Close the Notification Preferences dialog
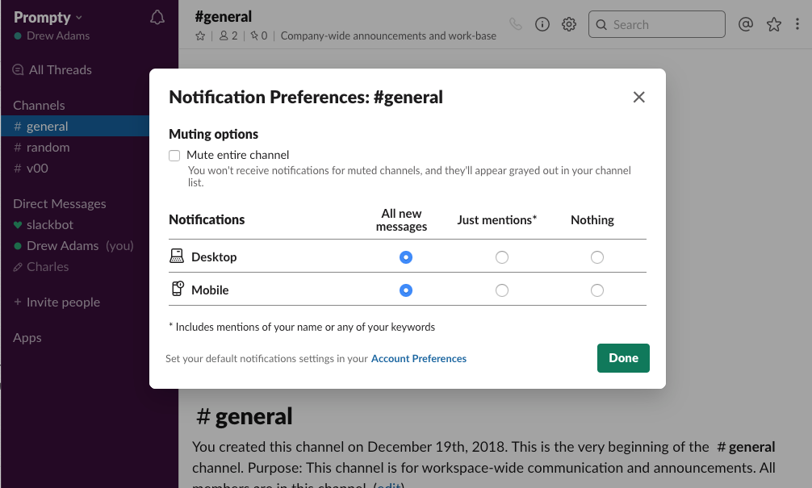Viewport: 812px width, 488px height. [638, 98]
